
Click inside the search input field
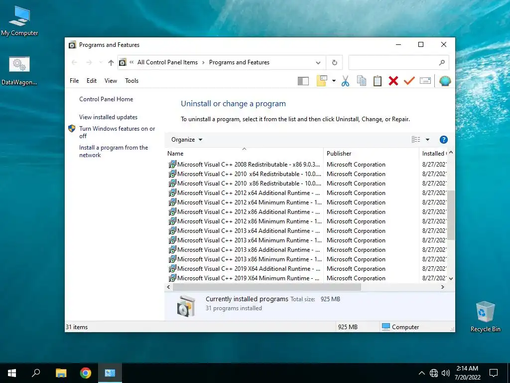(392, 62)
